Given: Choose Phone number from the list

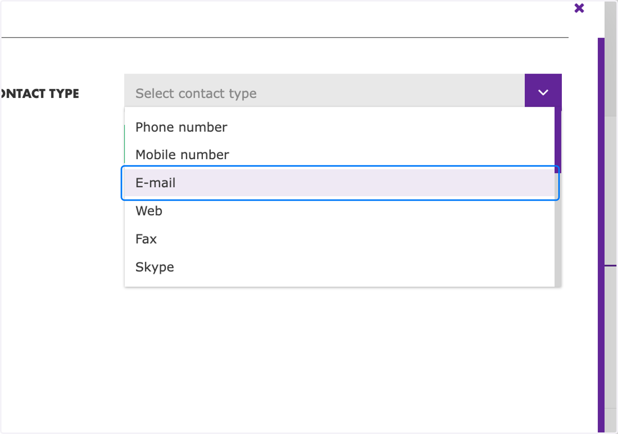Looking at the screenshot, I should point(339,127).
